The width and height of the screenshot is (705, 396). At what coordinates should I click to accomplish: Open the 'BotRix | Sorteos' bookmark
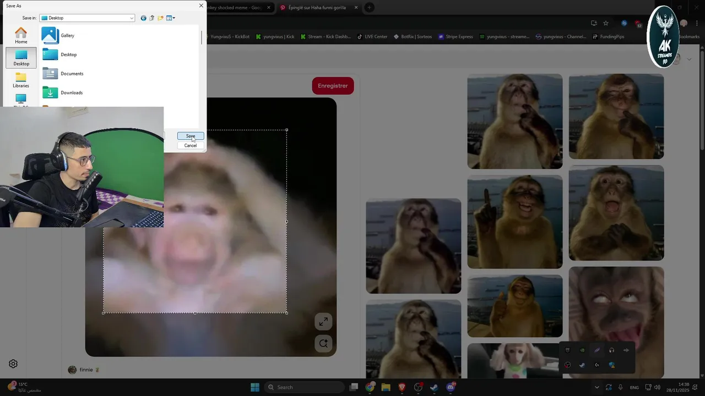click(x=413, y=37)
